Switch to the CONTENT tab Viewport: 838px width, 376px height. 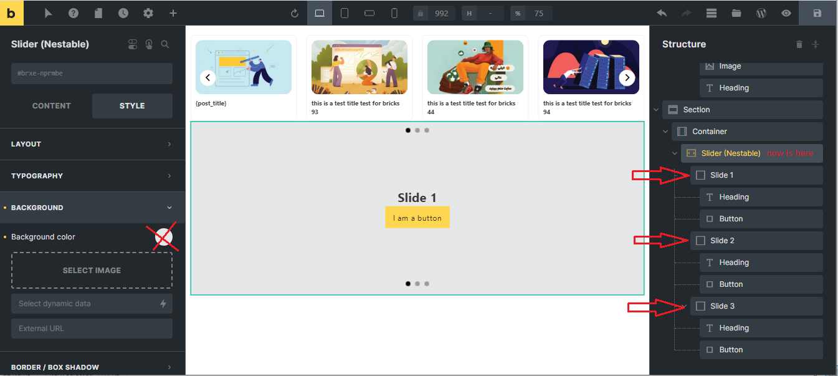click(51, 105)
